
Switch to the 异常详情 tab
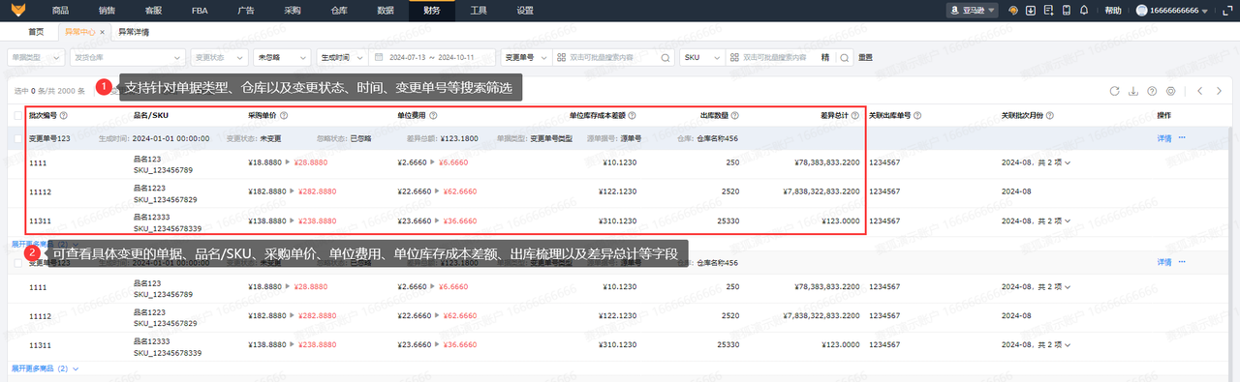point(134,32)
